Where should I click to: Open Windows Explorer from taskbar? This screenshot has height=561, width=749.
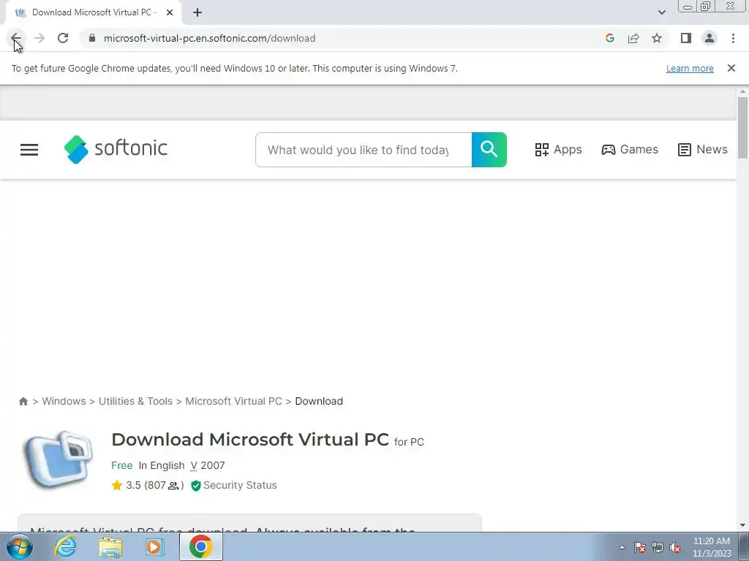pyautogui.click(x=110, y=546)
